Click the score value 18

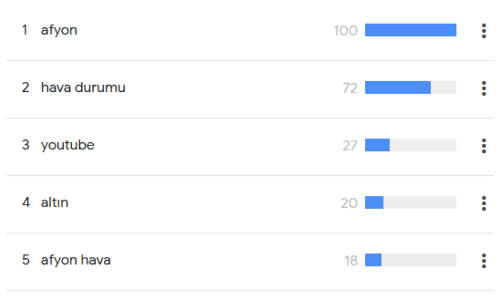[x=350, y=260]
